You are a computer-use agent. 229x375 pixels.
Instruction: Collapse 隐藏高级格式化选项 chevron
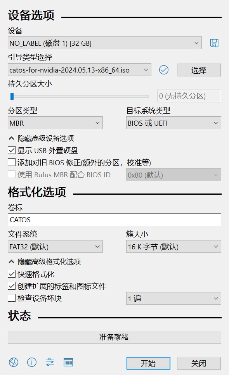[x=11, y=262]
